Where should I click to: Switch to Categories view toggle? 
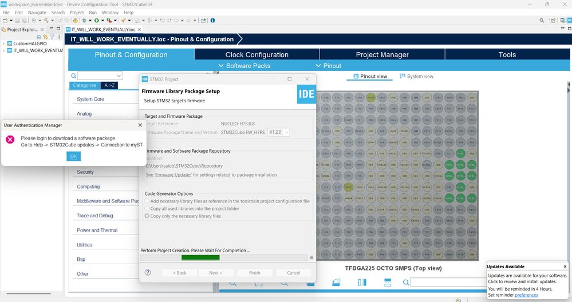pyautogui.click(x=84, y=85)
